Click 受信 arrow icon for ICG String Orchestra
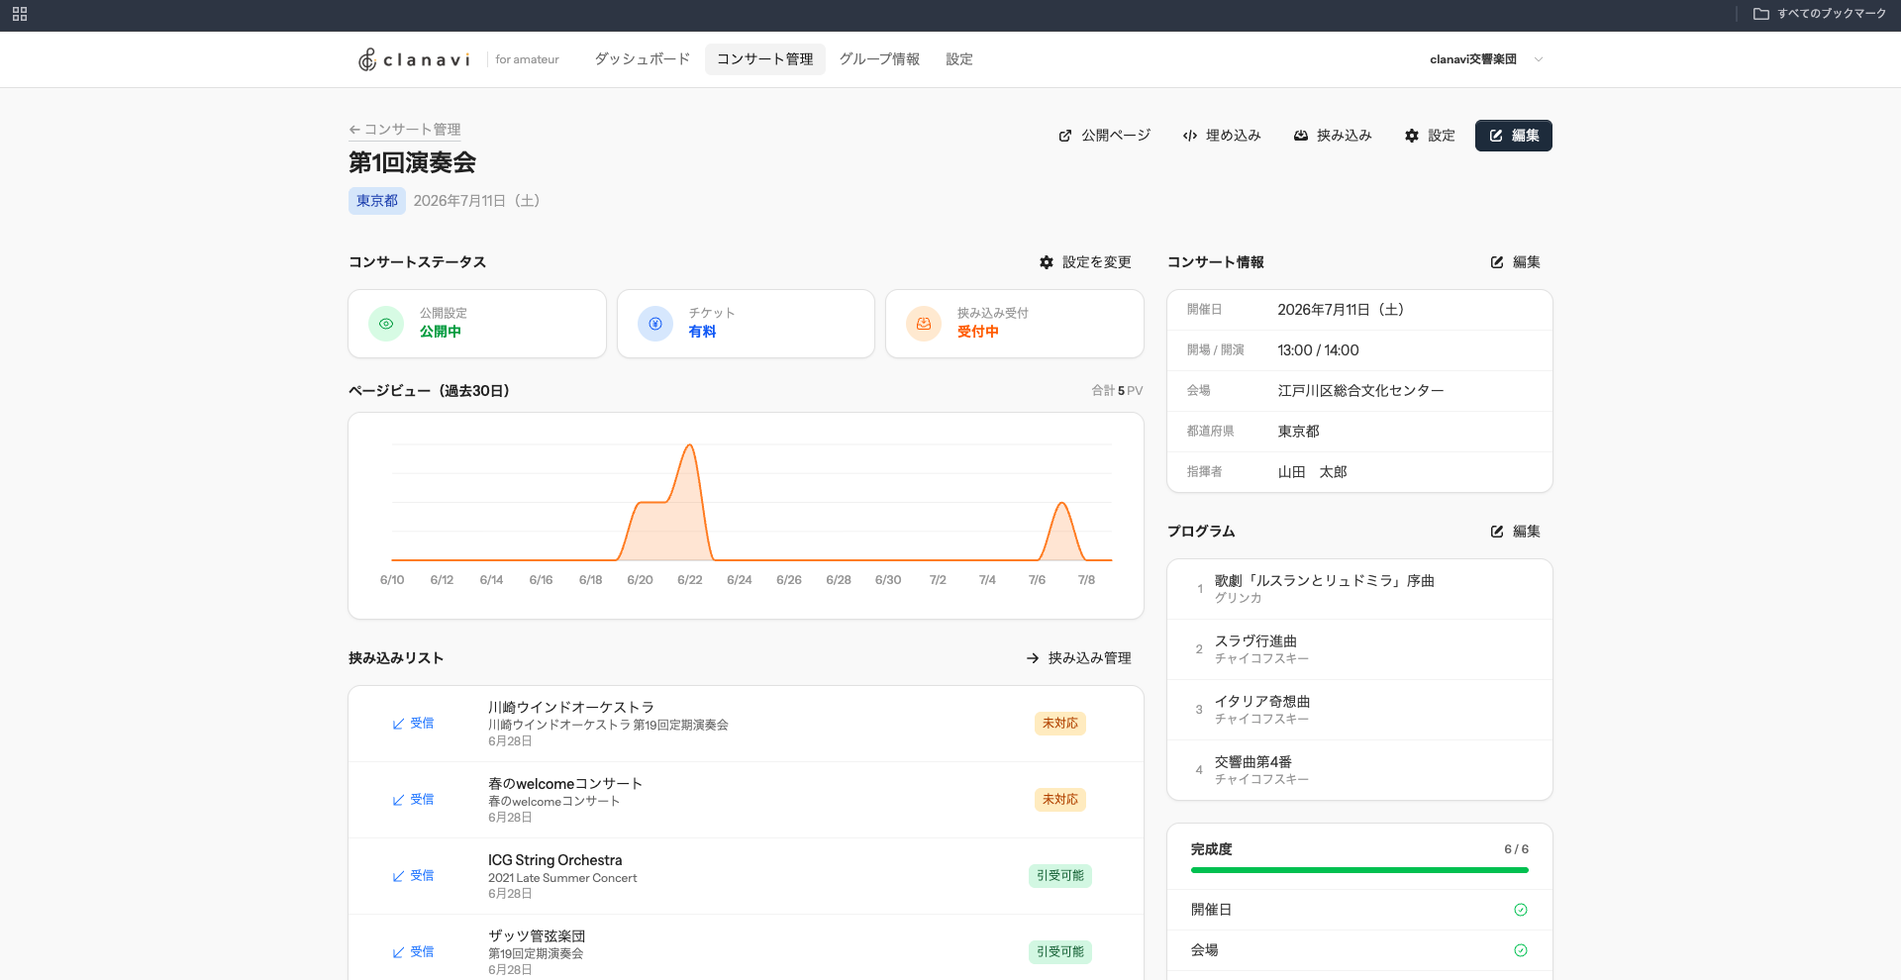This screenshot has width=1901, height=980. pos(398,876)
